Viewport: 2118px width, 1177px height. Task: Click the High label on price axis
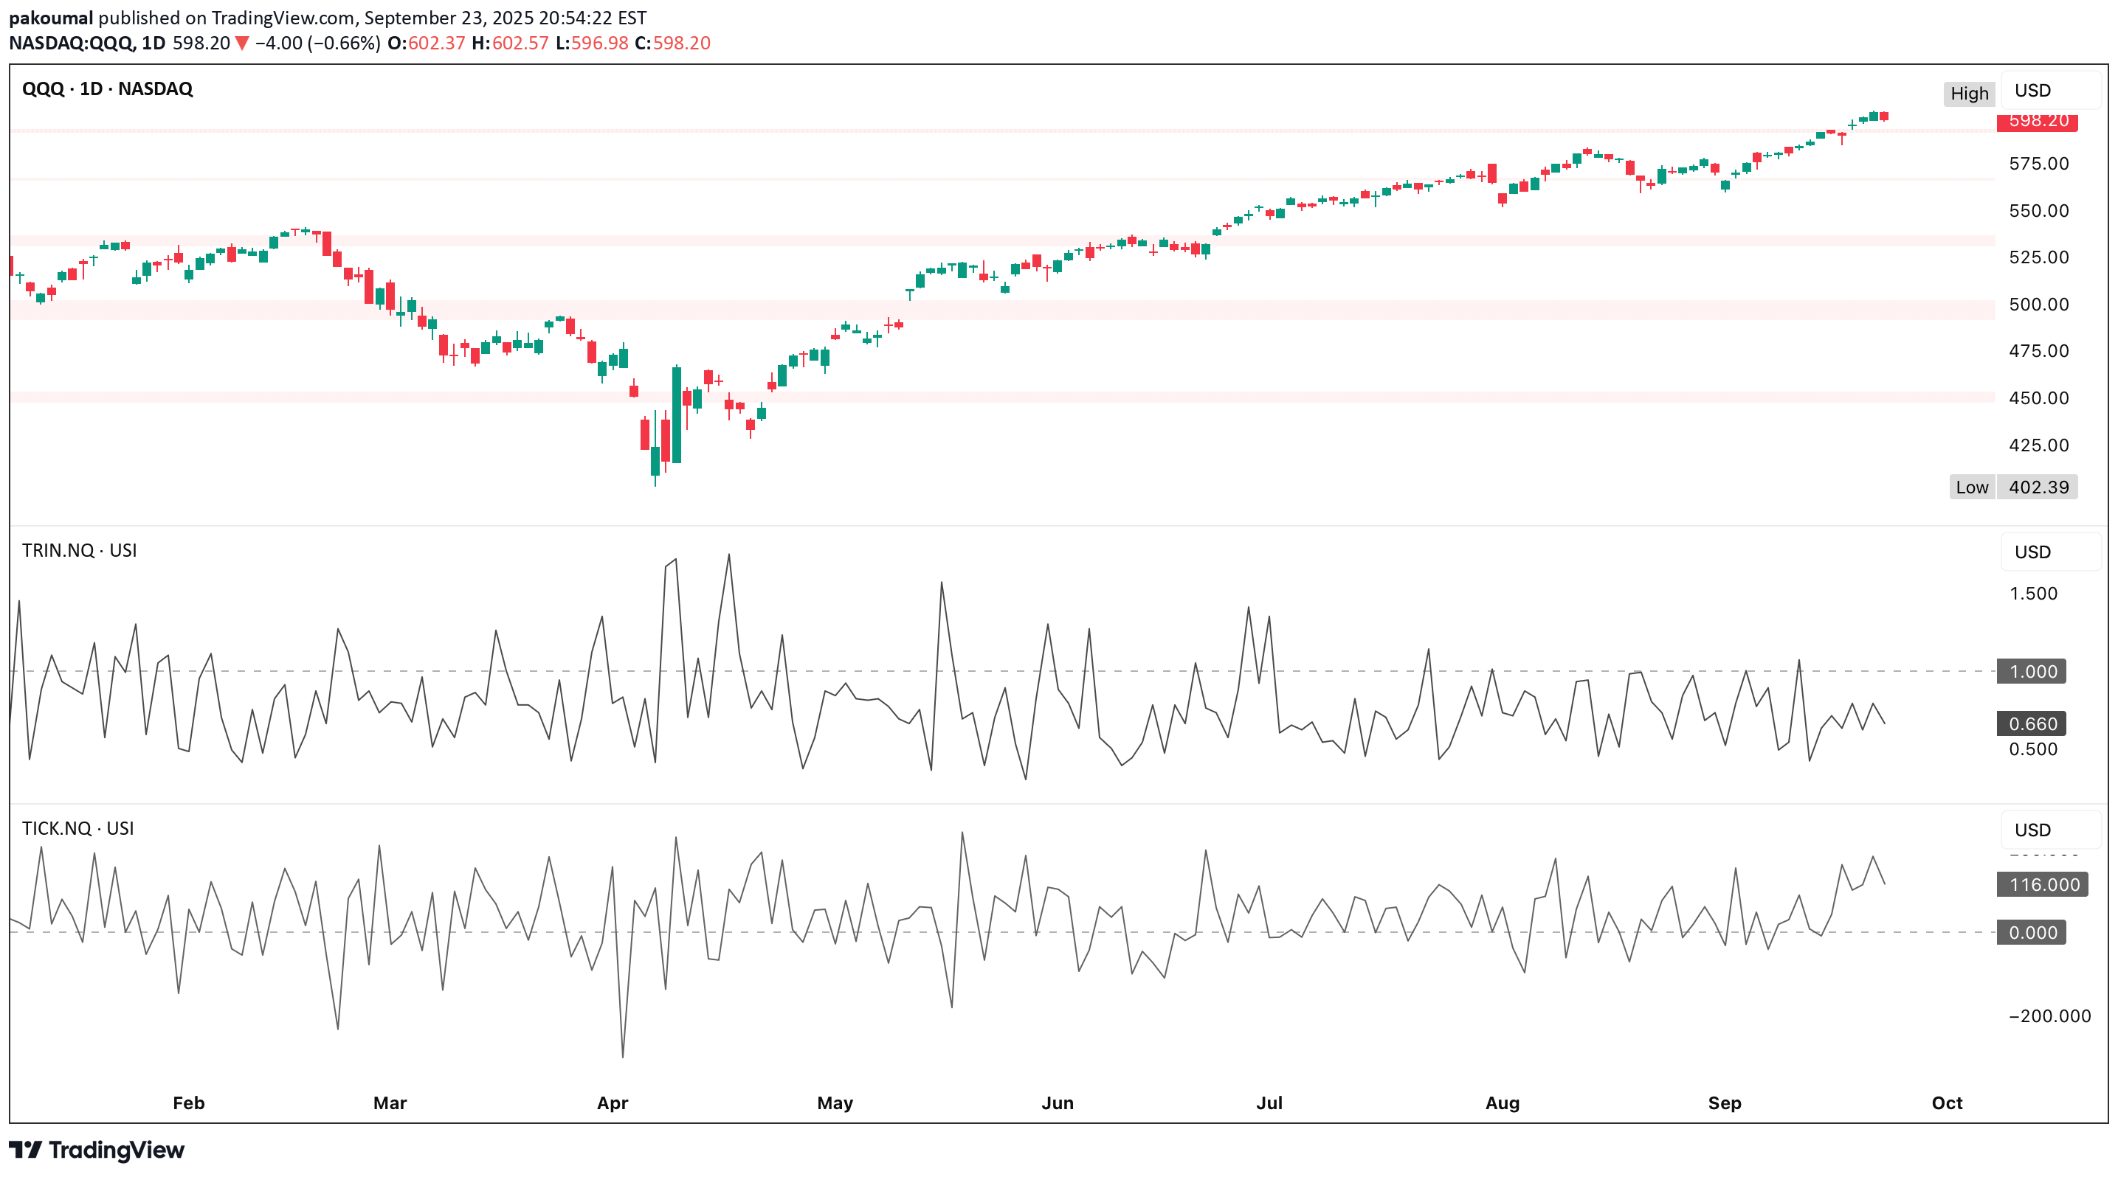point(1969,94)
